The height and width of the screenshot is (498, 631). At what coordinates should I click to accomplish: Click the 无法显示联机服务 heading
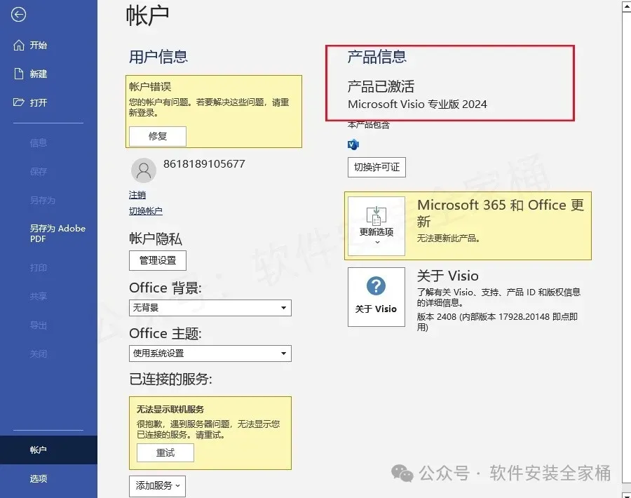(170, 410)
